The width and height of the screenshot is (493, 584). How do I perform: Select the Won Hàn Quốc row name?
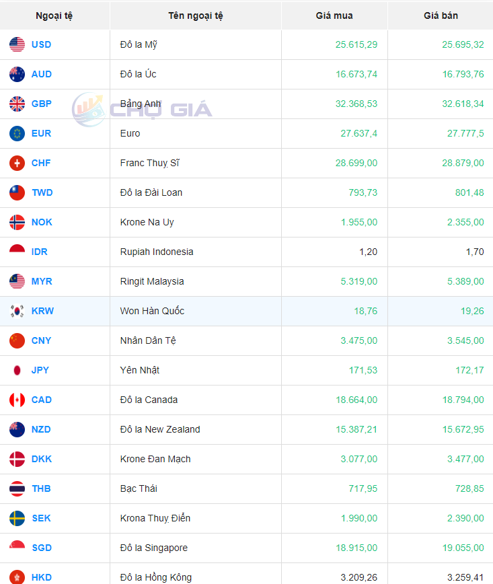click(x=152, y=311)
